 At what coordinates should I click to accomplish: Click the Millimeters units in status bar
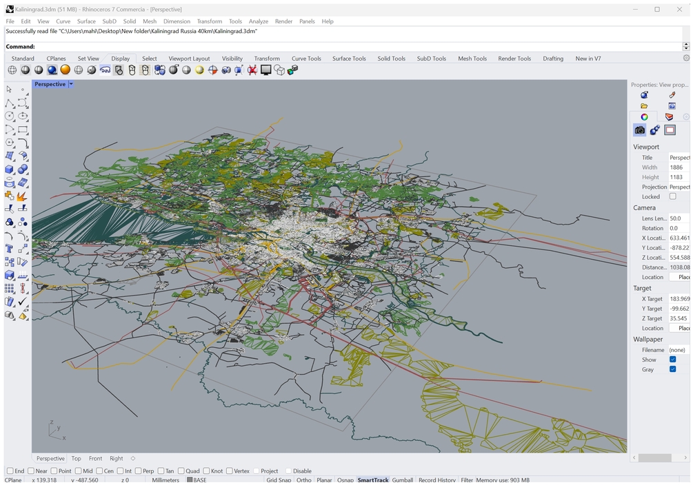point(165,480)
